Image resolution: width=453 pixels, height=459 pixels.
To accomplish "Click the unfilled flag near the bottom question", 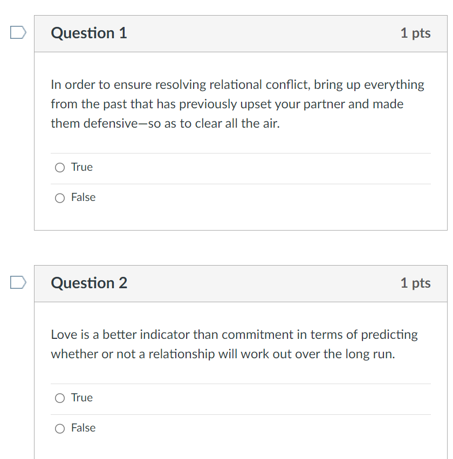I will tap(17, 282).
